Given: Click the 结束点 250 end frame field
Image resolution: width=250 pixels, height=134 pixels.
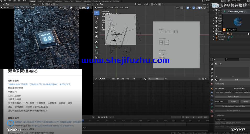Looking at the screenshot, I should (202, 117).
